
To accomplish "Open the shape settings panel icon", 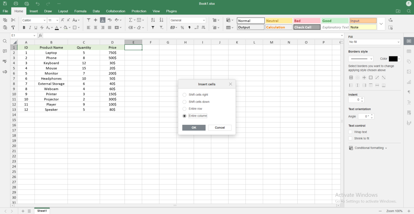I will 409,62.
